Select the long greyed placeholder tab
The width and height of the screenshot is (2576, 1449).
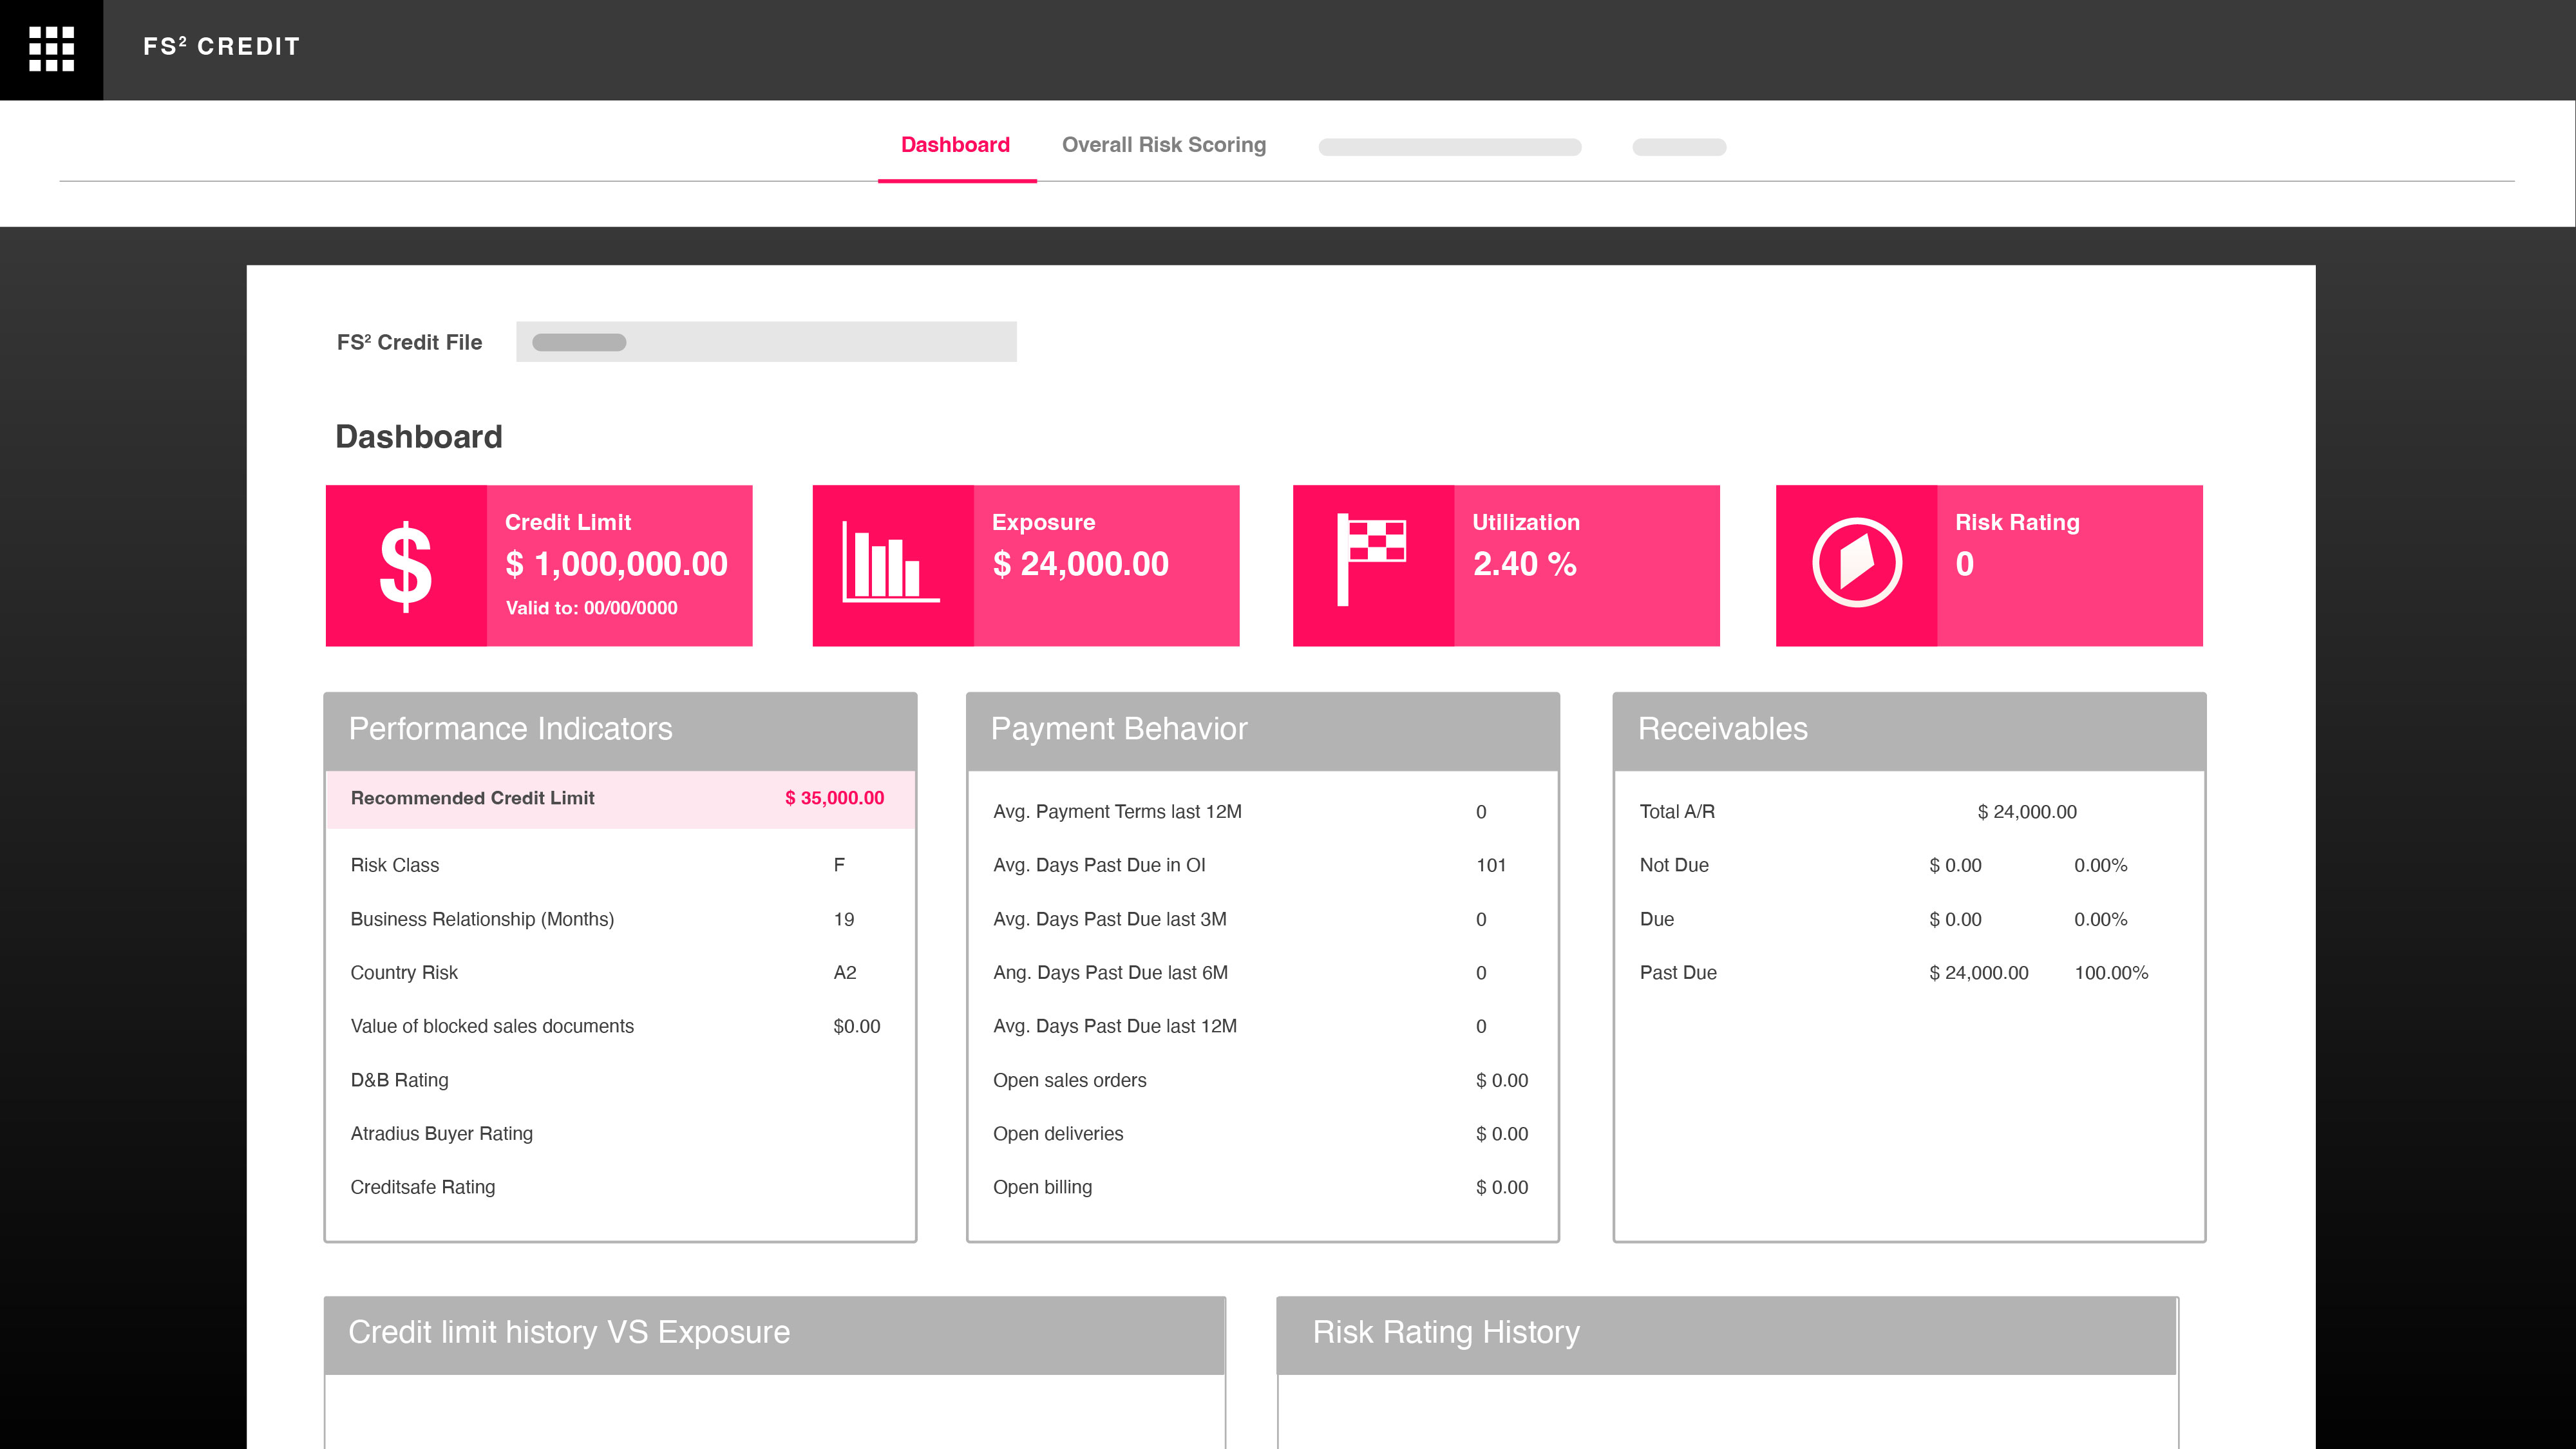[x=1450, y=147]
